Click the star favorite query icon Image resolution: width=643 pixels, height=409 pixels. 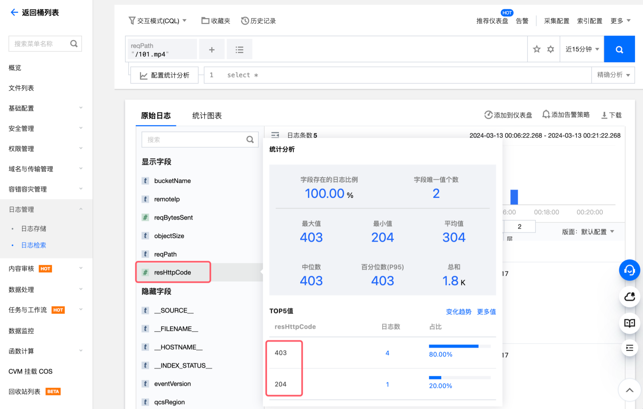pyautogui.click(x=537, y=49)
